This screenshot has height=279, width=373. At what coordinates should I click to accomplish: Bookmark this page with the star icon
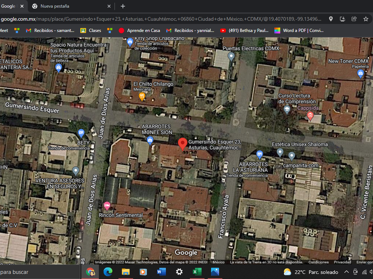click(x=366, y=19)
